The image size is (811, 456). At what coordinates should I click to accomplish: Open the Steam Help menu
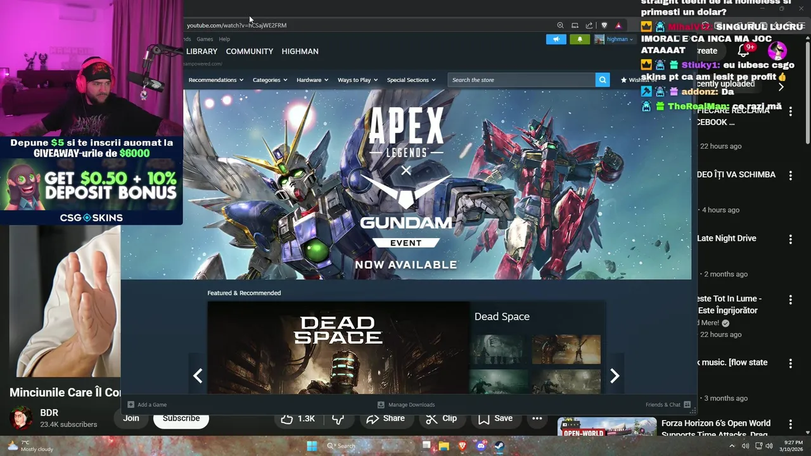click(x=224, y=39)
